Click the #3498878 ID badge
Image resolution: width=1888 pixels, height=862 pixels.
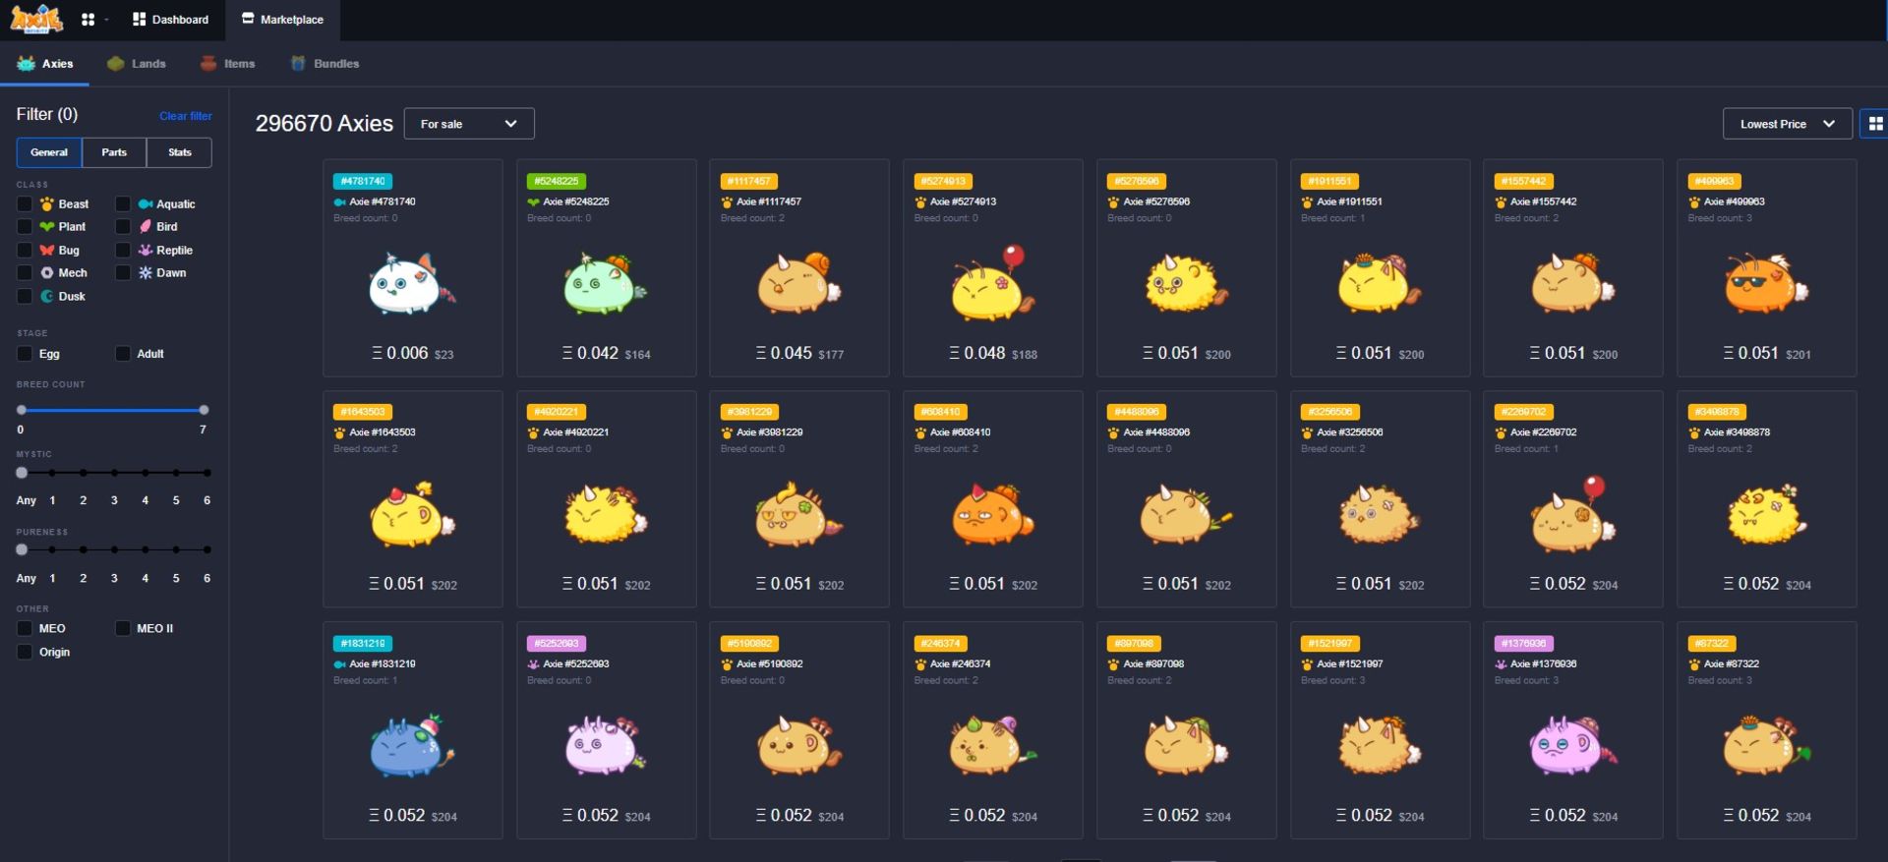pos(1718,413)
